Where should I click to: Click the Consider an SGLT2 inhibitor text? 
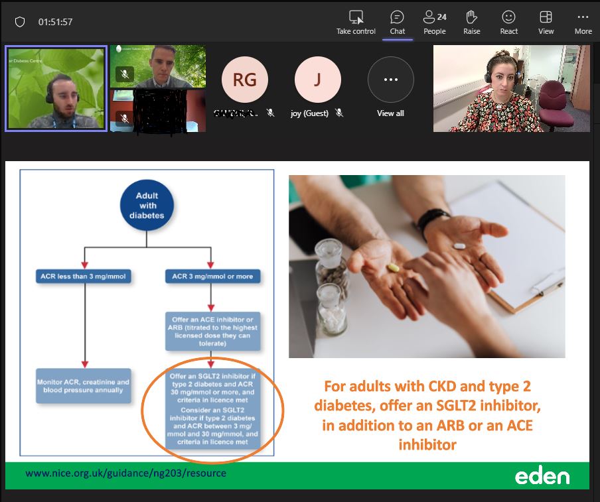213,426
